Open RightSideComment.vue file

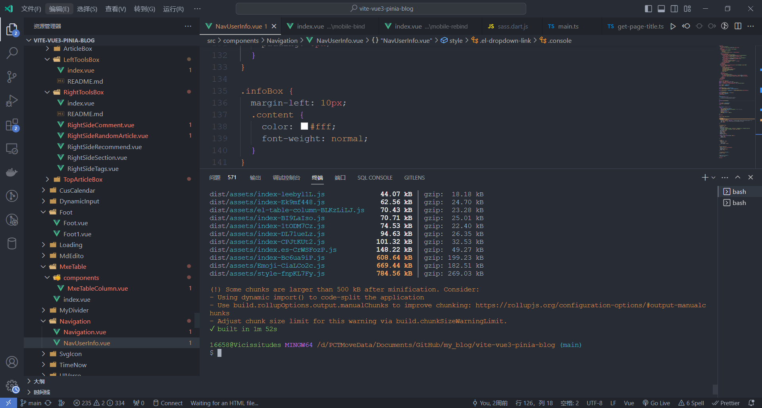click(x=101, y=125)
